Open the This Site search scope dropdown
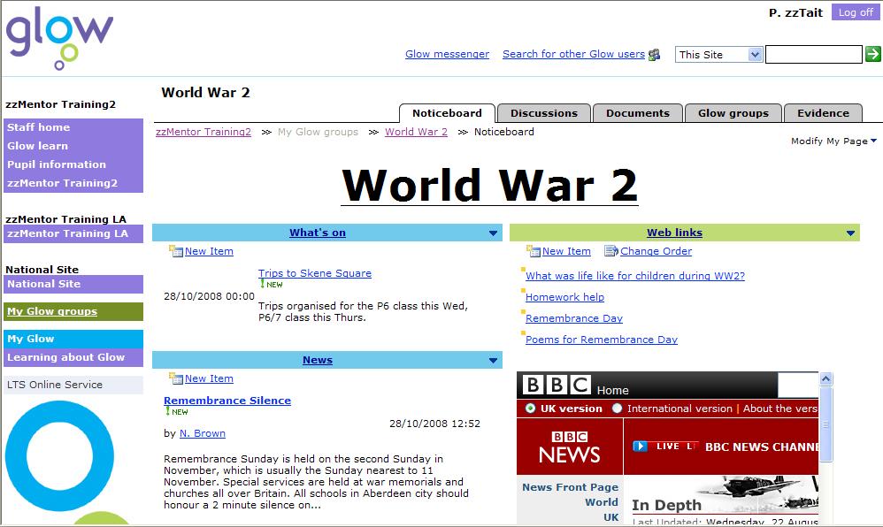This screenshot has height=527, width=883. pyautogui.click(x=719, y=55)
